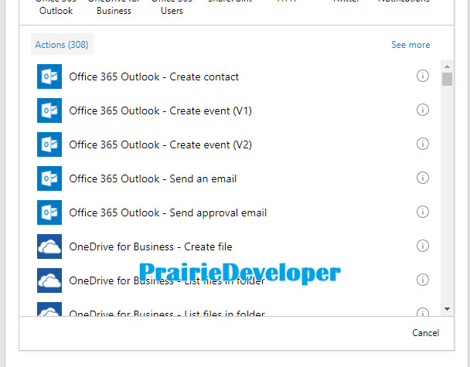Click the scrollbar up arrow
This screenshot has width=470, height=367.
click(x=447, y=66)
